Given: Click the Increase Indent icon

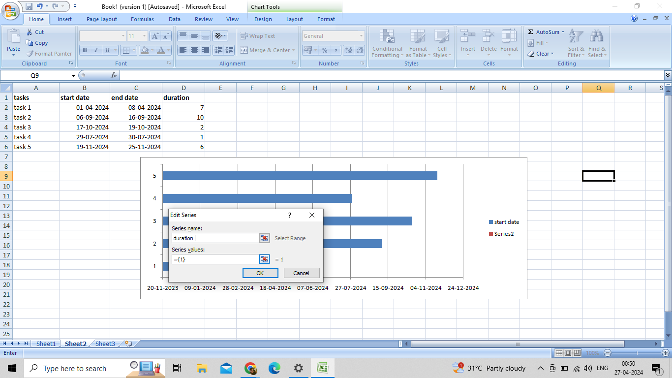Looking at the screenshot, I should pos(230,50).
